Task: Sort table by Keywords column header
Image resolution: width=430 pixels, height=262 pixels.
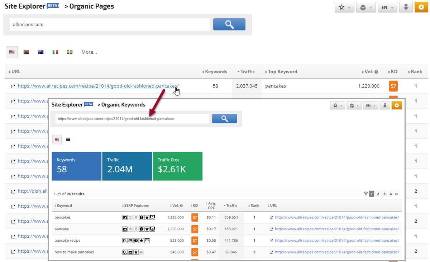Action: [x=216, y=71]
